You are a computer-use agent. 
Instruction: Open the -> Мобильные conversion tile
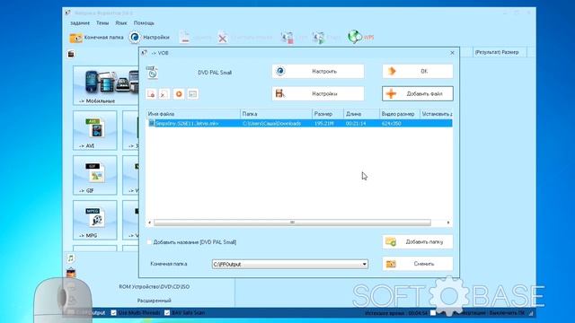point(106,85)
